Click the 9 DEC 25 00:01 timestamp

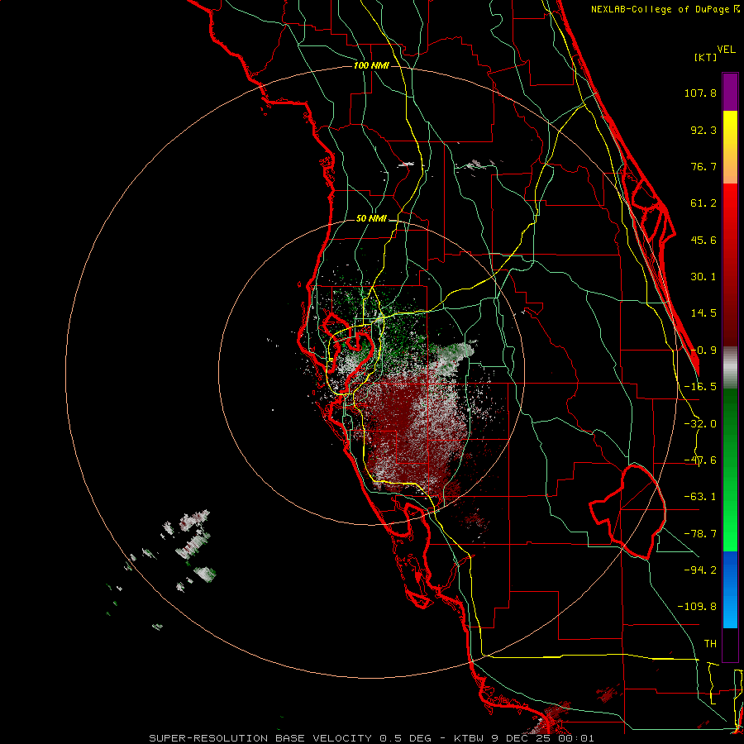(543, 738)
